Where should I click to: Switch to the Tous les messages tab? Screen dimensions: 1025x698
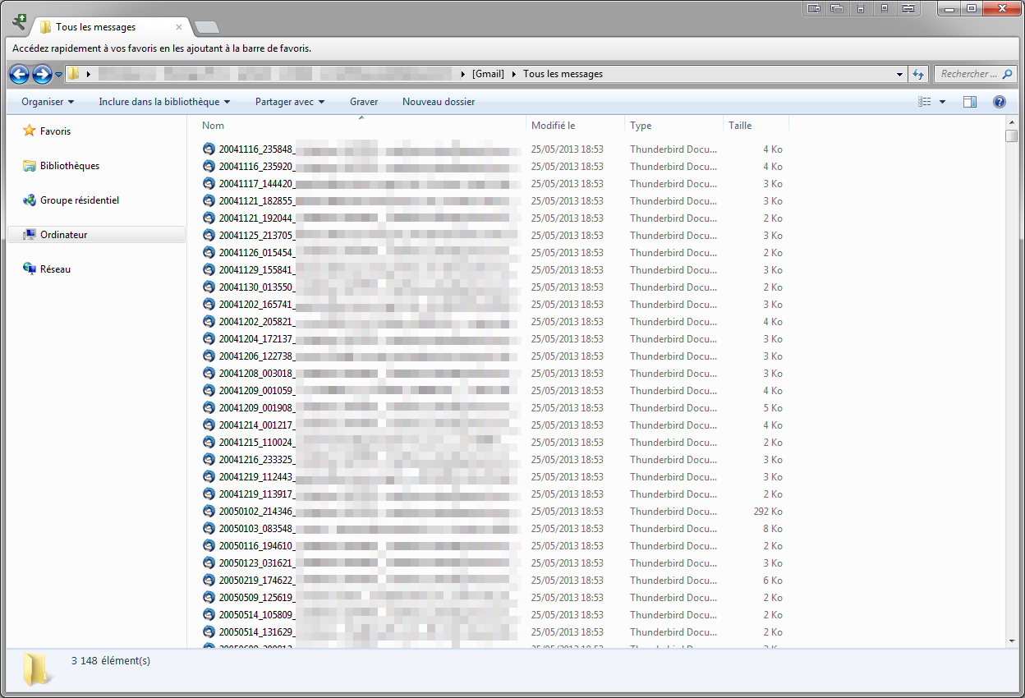click(96, 27)
